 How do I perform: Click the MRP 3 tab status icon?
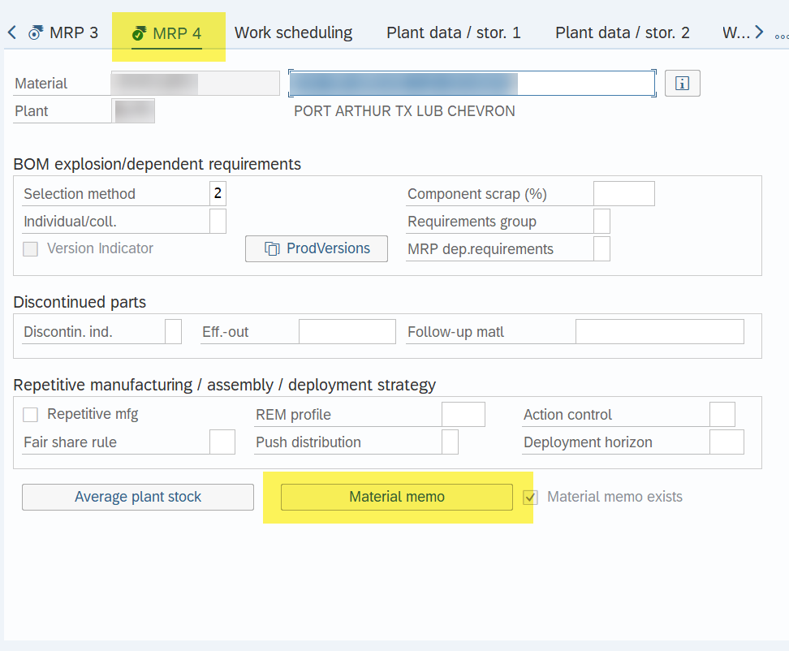[x=36, y=33]
